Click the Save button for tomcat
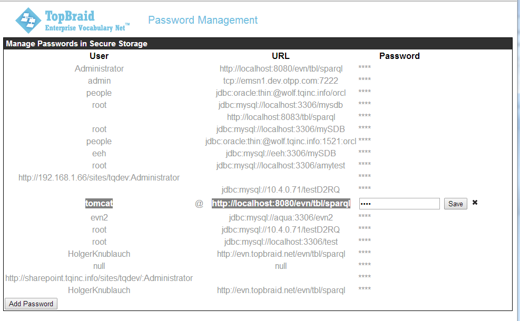 pyautogui.click(x=455, y=204)
